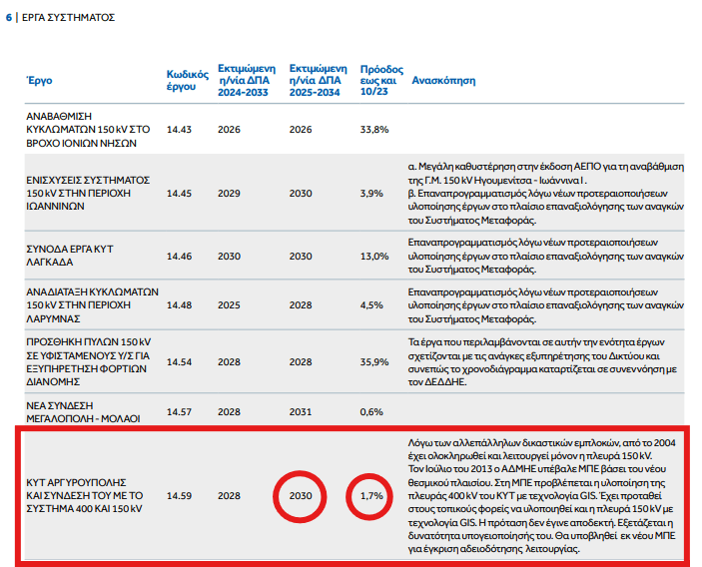
Task: Click the red-circled 2030 date
Action: (301, 495)
